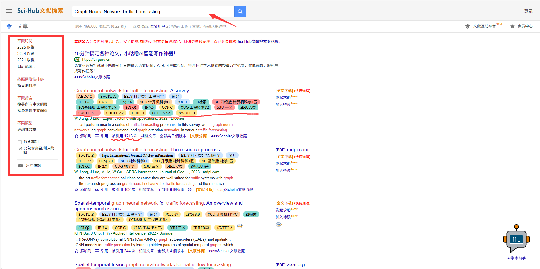The image size is (540, 269).
Task: Click quote 引用 icon for overview result
Action: click(x=97, y=251)
